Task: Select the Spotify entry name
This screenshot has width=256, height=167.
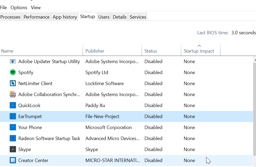Action: coord(26,73)
